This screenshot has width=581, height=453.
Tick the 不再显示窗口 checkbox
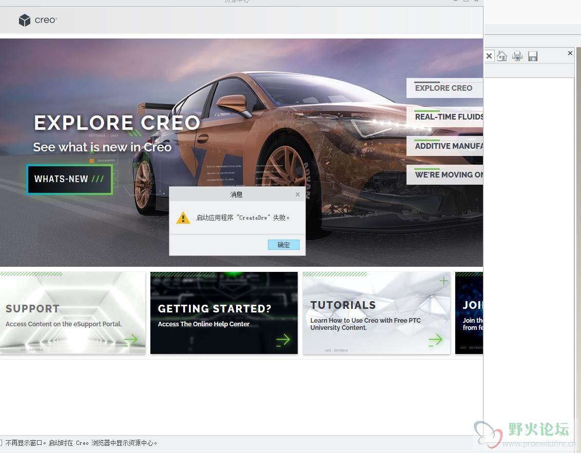click(1, 443)
